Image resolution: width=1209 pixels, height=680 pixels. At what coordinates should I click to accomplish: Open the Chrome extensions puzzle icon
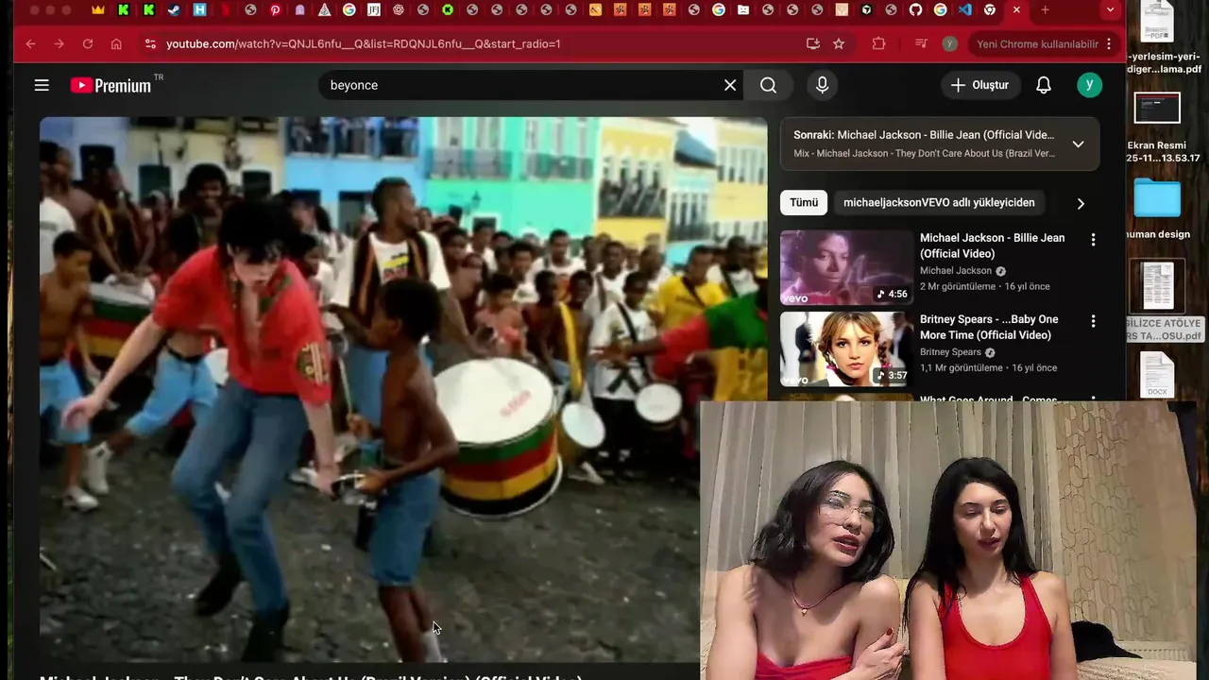coord(879,43)
